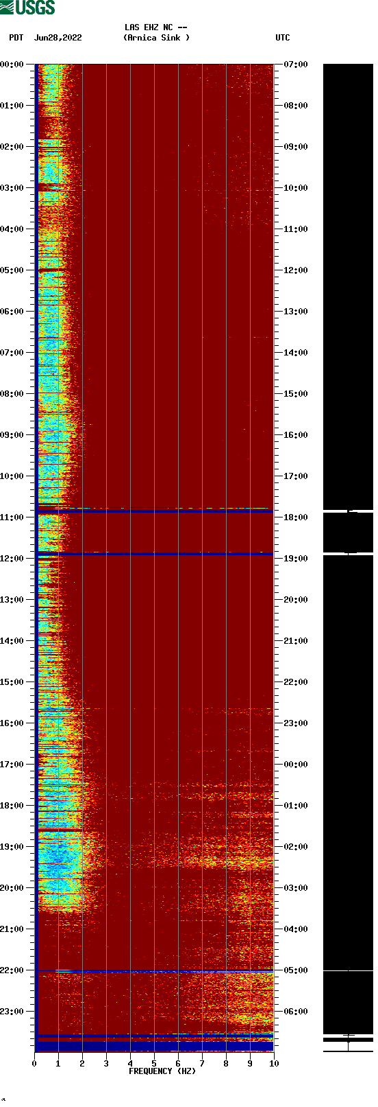The width and height of the screenshot is (378, 1107).
Task: Click the 12:00 PDT time label
Action: point(12,559)
